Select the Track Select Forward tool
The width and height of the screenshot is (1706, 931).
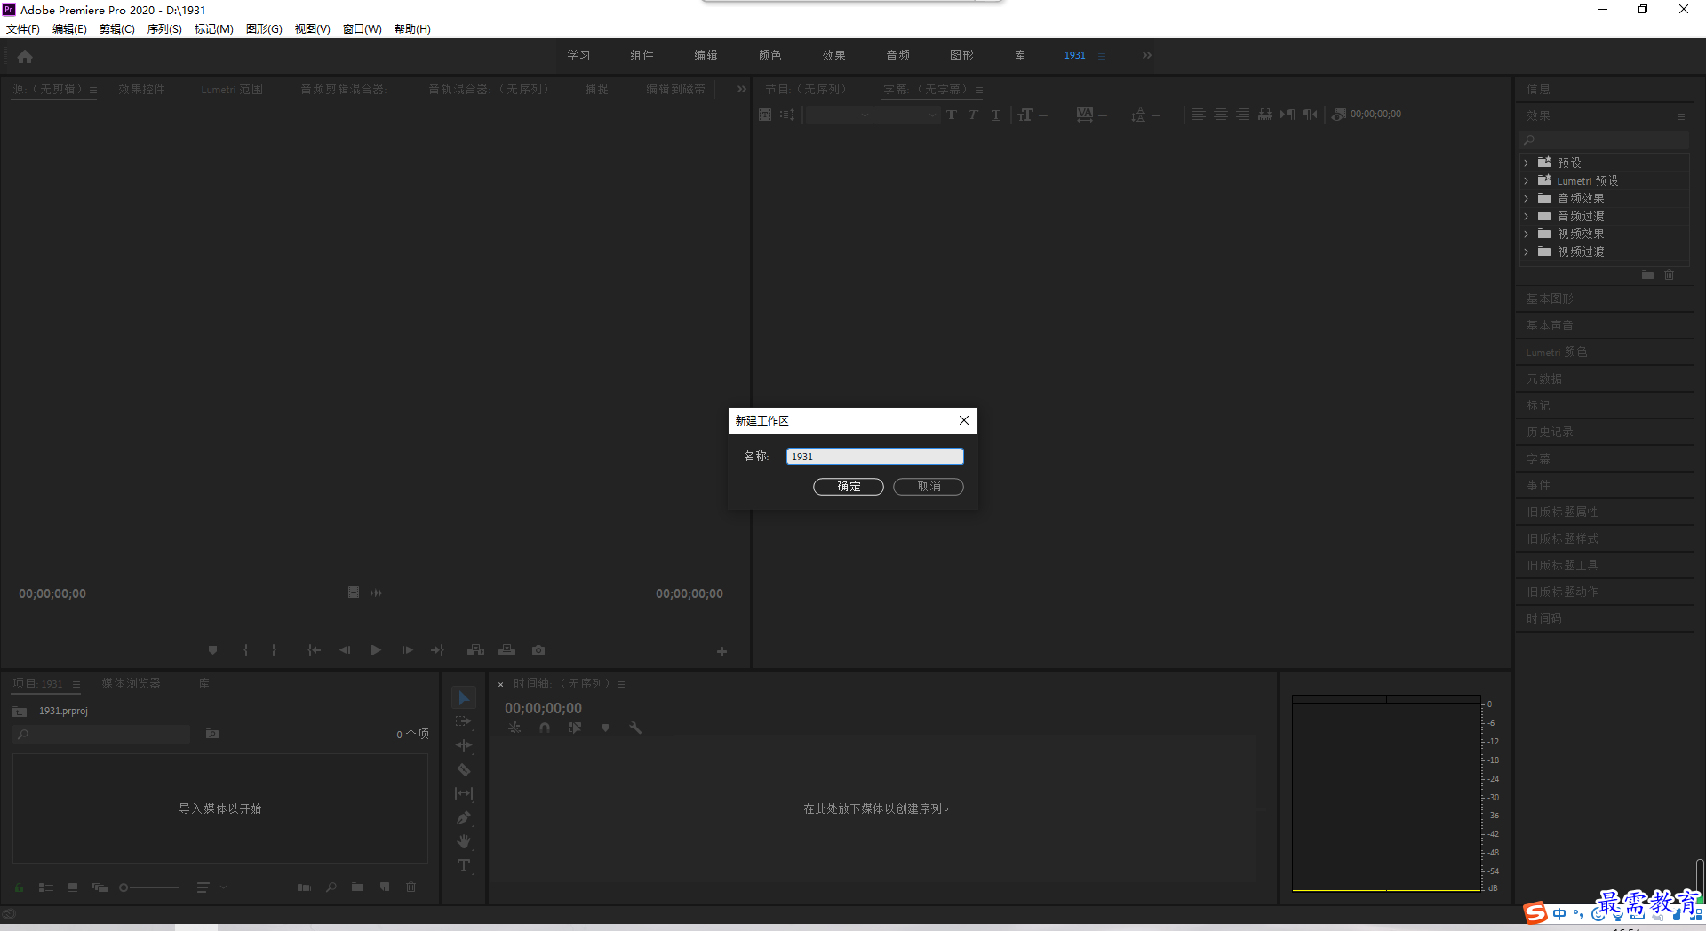(x=464, y=722)
